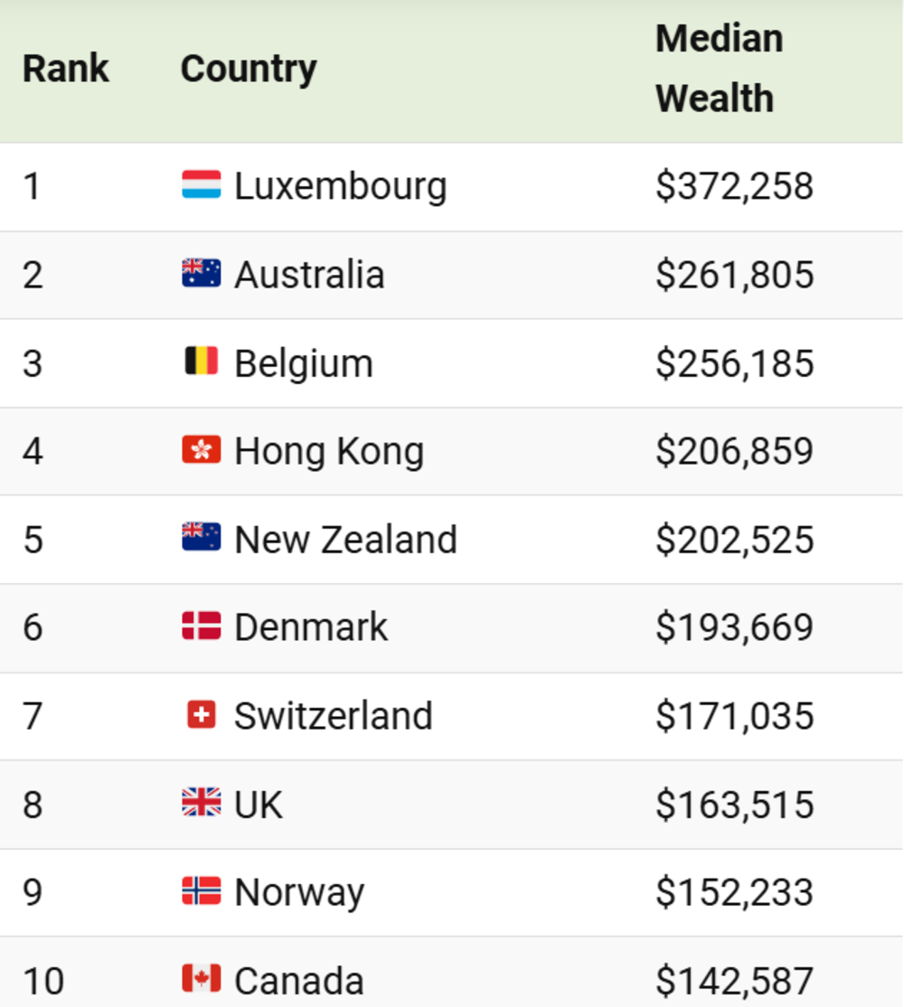This screenshot has height=1007, width=904.
Task: Sort by the Median Wealth column header
Action: 719,68
